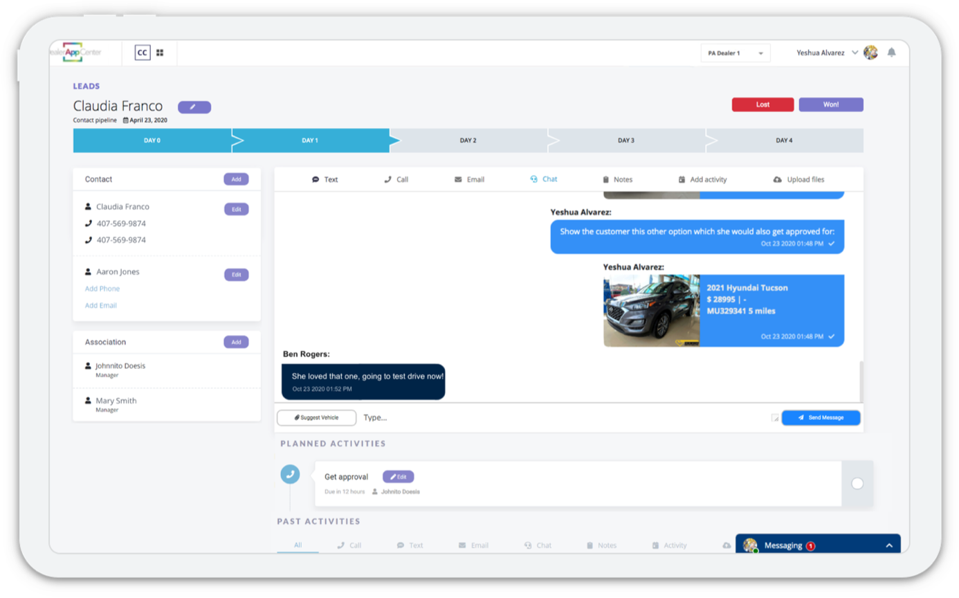Mark lead as Lost

tap(762, 105)
